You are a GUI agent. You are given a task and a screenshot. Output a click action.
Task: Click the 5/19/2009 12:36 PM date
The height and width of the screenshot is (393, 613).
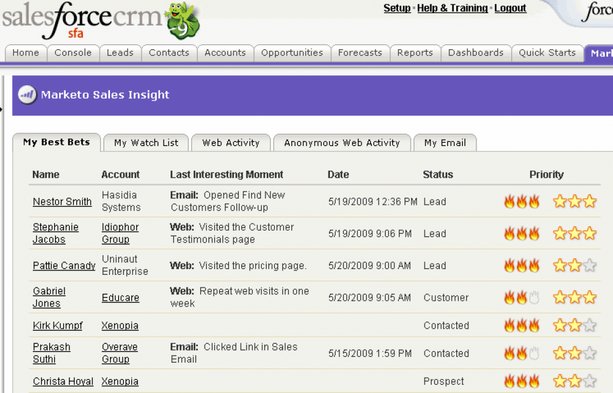373,202
